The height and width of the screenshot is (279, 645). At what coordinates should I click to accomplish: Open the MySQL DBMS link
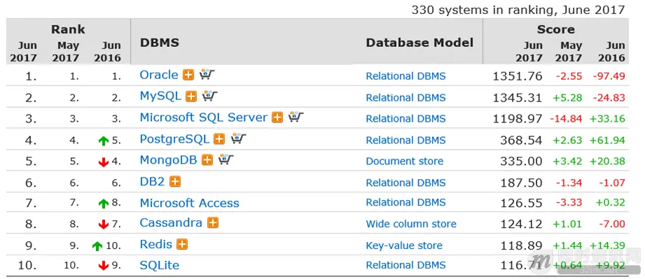160,96
